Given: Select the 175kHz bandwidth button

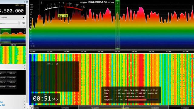Looking at the screenshot, I should pos(12,78).
